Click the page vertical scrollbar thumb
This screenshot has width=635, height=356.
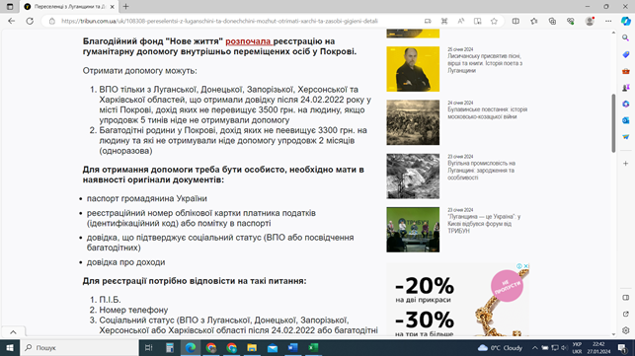[613, 123]
